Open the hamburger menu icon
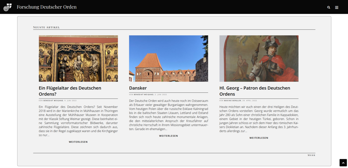 click(x=337, y=8)
